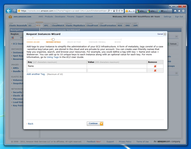Open the Developers menu item

click(60, 16)
